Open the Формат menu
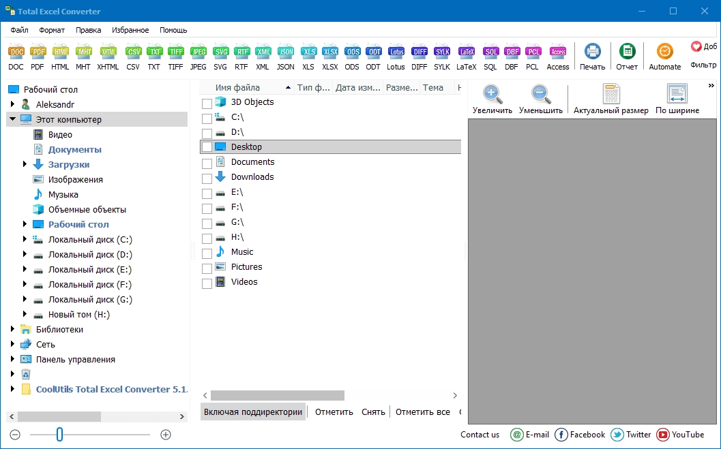721x449 pixels. (52, 30)
